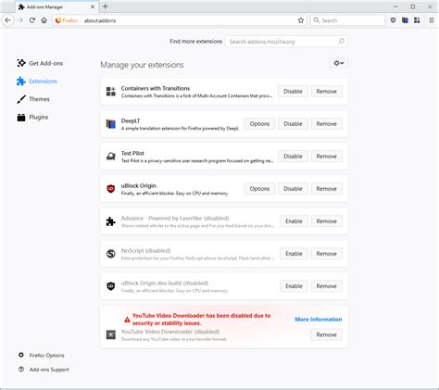Click the search magnifier in addons search
This screenshot has width=439, height=390.
341,42
